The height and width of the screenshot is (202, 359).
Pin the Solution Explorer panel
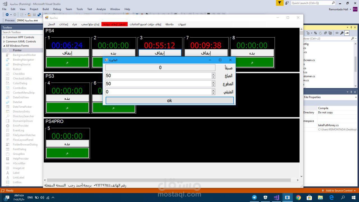[351, 27]
